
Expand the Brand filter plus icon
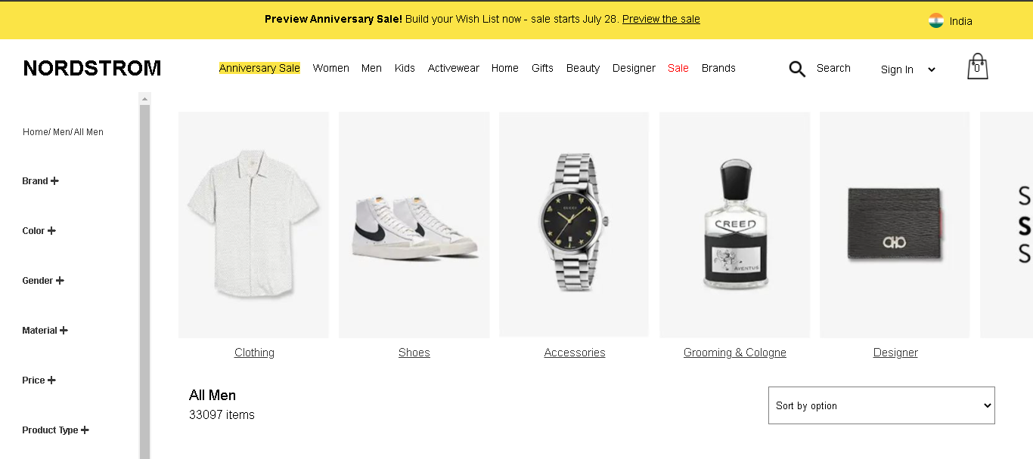pos(54,181)
